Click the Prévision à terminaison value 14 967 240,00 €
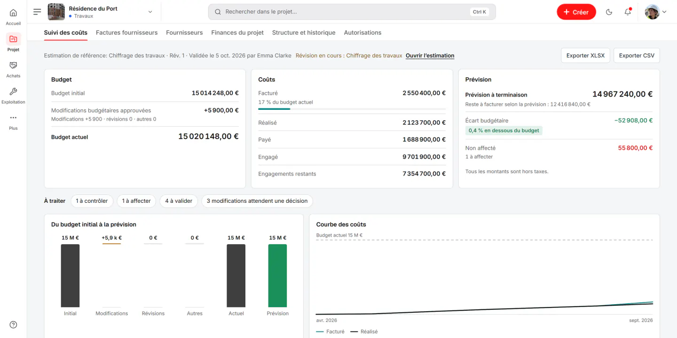 click(622, 94)
